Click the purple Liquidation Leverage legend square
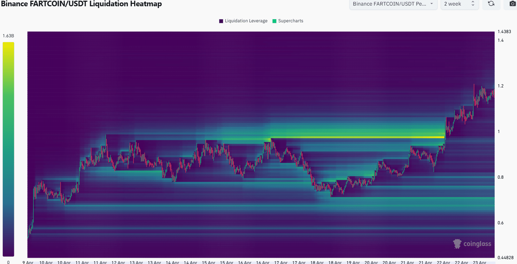The image size is (517, 264). point(221,21)
